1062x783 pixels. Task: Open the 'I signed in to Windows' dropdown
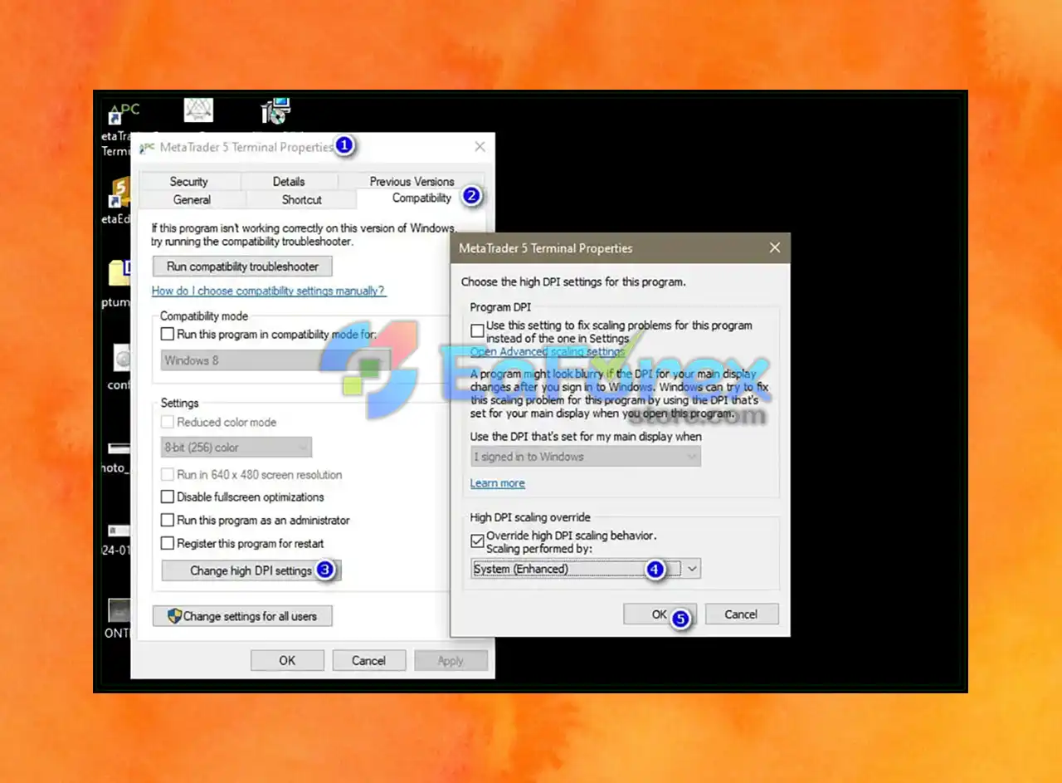coord(586,457)
